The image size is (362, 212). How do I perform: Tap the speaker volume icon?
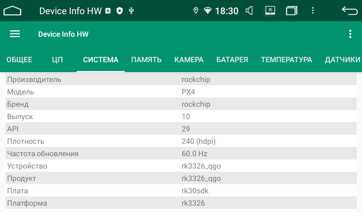[x=249, y=11]
